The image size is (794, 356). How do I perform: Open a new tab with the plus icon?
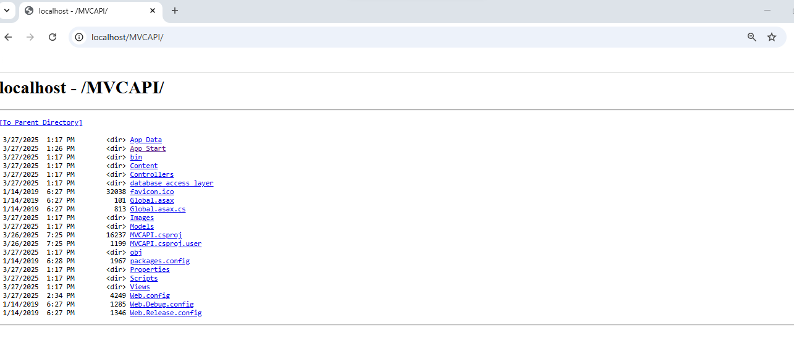pyautogui.click(x=174, y=11)
